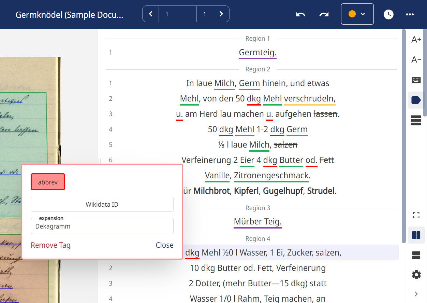Viewport: 427px width, 303px height.
Task: Open the editor settings gear
Action: [416, 274]
